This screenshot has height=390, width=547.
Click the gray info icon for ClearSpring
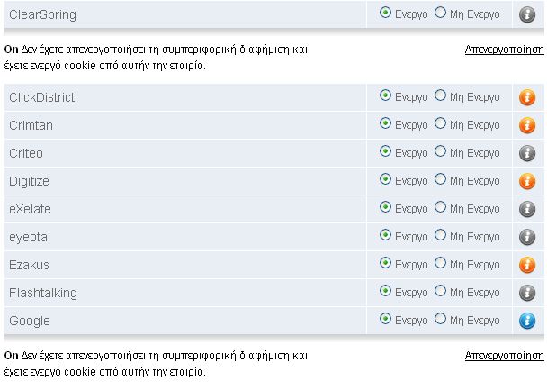coord(527,14)
